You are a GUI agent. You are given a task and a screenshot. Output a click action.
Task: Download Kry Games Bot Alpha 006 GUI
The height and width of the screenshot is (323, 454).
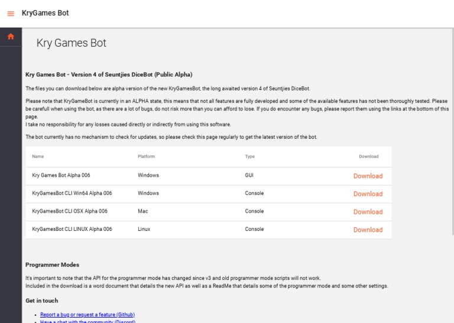(368, 176)
